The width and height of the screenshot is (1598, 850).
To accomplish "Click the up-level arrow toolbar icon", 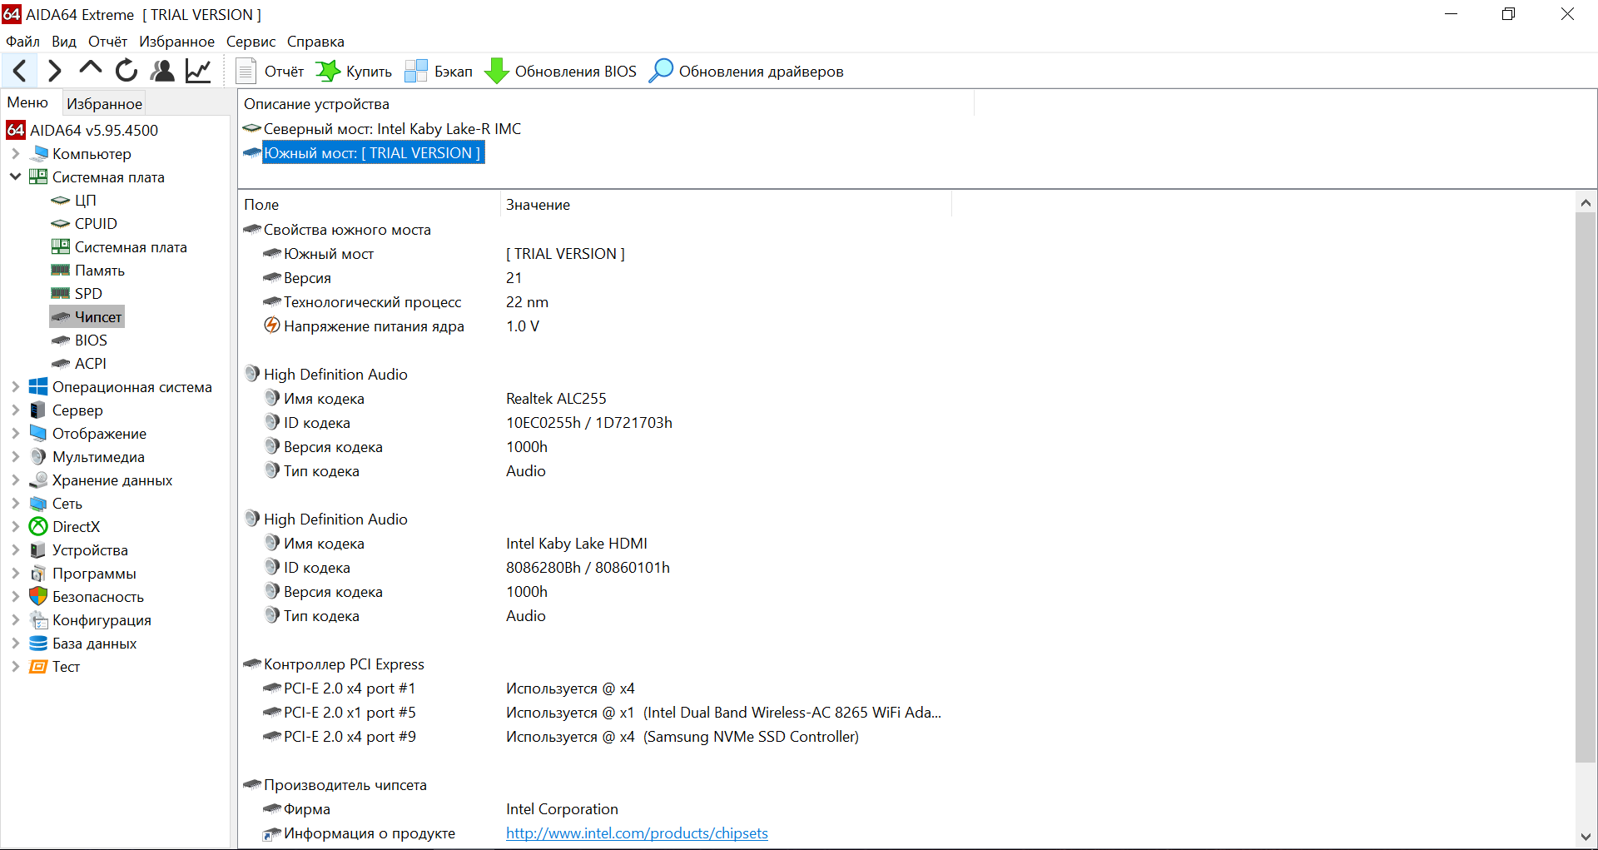I will pyautogui.click(x=90, y=71).
